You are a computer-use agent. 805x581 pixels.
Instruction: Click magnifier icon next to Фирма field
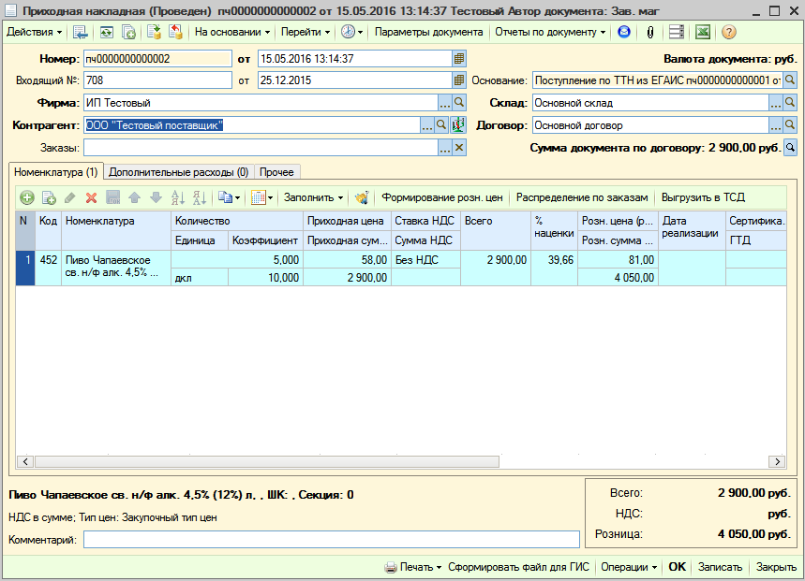point(459,103)
